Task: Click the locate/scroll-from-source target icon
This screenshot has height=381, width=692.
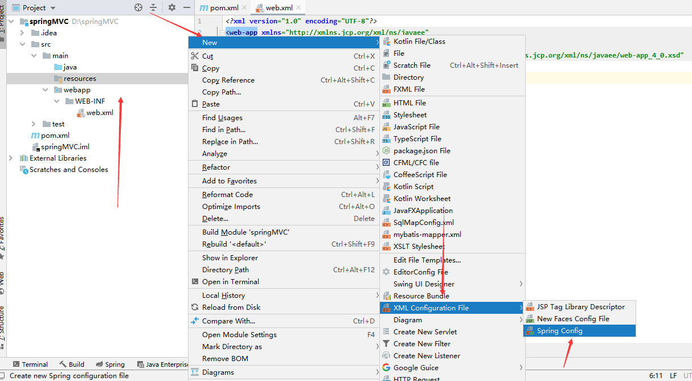Action: (138, 7)
